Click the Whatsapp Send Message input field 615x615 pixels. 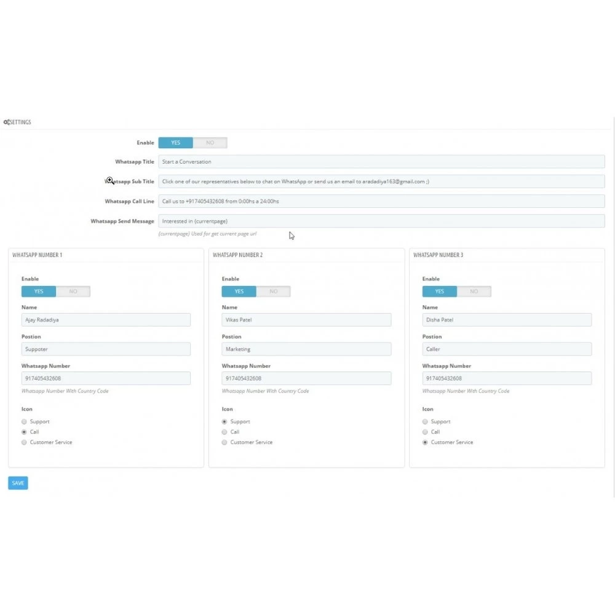click(381, 221)
